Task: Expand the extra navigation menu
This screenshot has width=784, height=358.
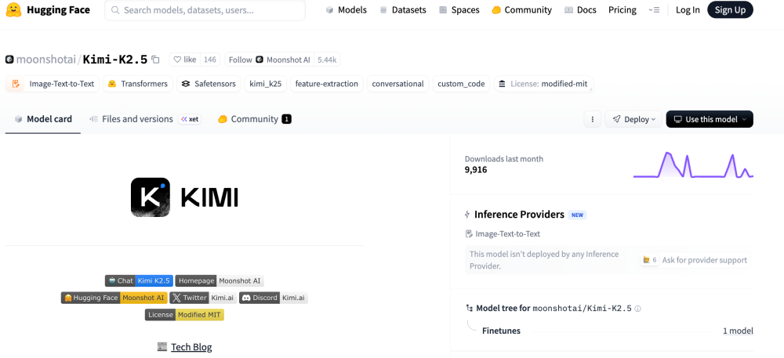Action: click(x=654, y=10)
